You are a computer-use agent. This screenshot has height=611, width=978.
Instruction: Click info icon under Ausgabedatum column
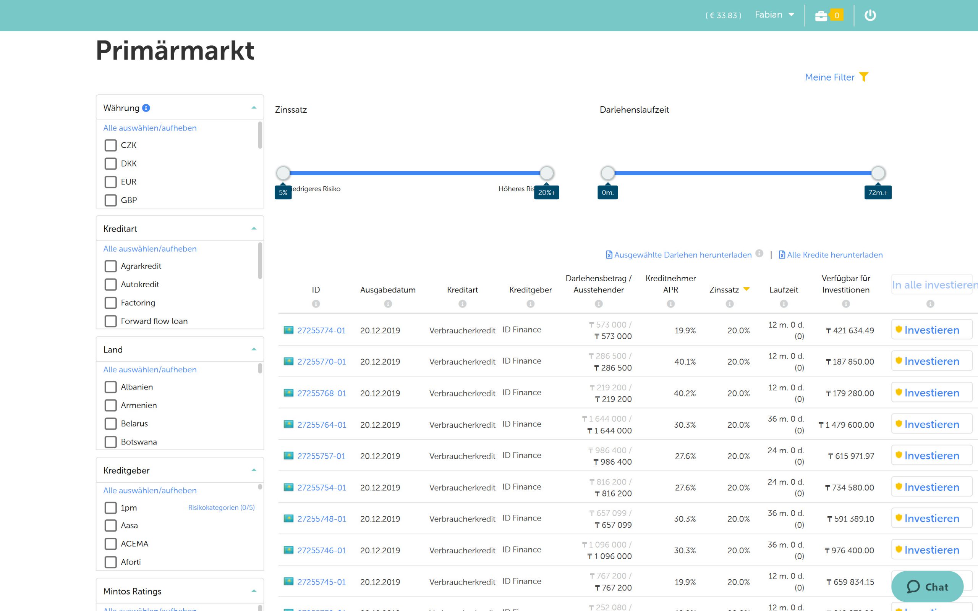[387, 304]
